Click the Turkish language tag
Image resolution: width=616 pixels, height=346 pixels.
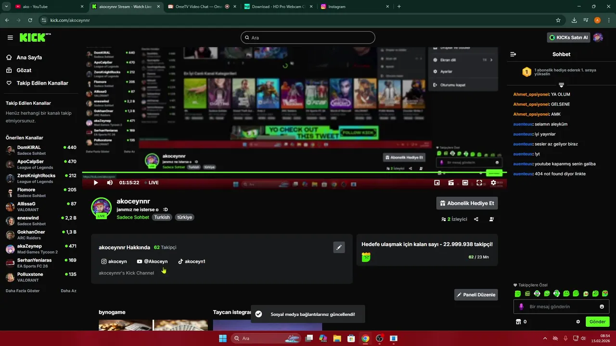coord(162,217)
